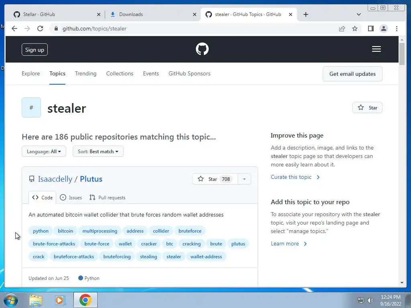Open the Isaacdelly owner link
The height and width of the screenshot is (308, 411).
55,179
